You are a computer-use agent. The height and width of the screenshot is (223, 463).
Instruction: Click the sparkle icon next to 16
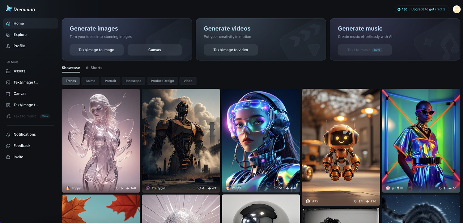click(450, 188)
